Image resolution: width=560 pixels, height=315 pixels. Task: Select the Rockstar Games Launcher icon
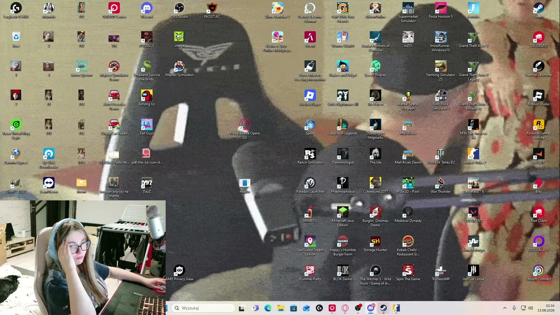click(x=539, y=129)
